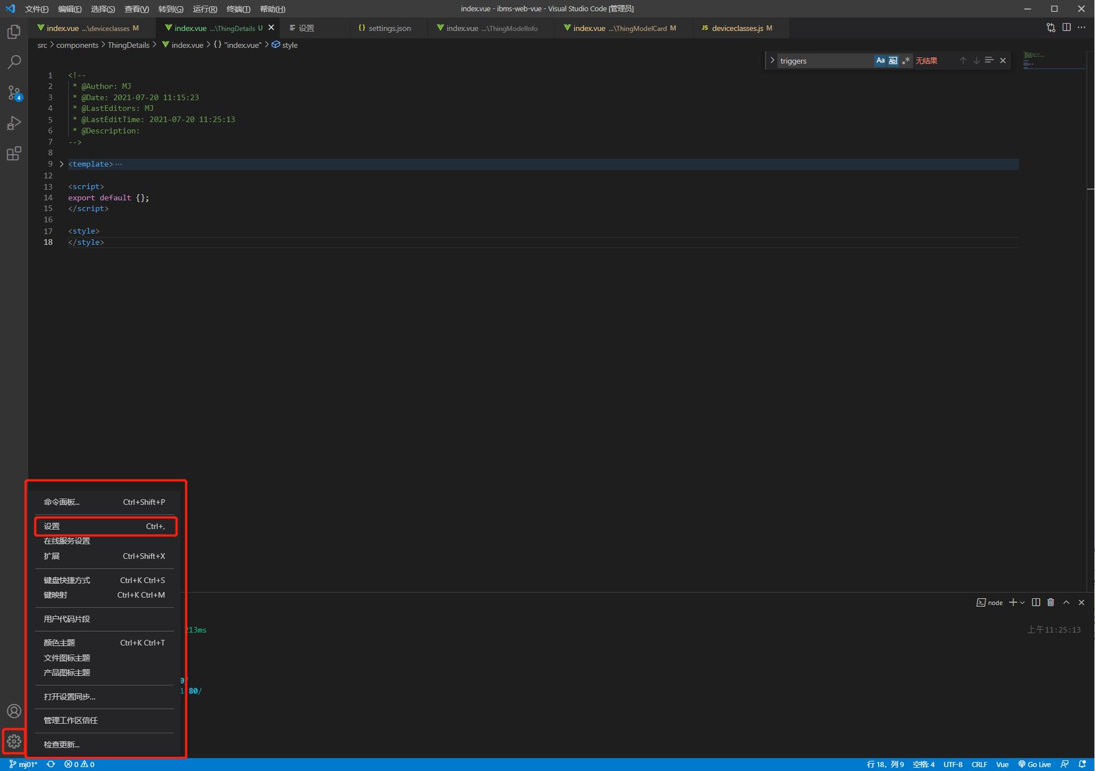The height and width of the screenshot is (771, 1095).
Task: Kill terminal with trash icon
Action: 1051,602
